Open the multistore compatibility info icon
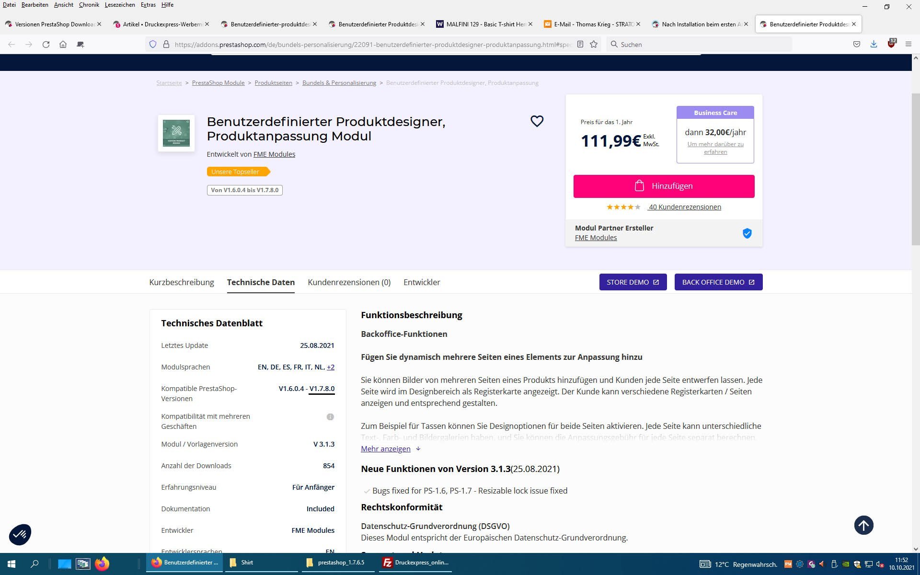This screenshot has height=575, width=920. pyautogui.click(x=330, y=417)
